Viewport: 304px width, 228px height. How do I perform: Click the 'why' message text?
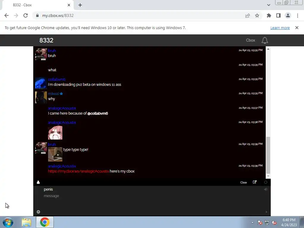52,99
